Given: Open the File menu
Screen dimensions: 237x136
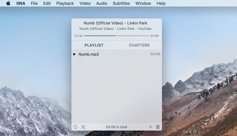Looking at the screenshot, I should pos(34,3).
